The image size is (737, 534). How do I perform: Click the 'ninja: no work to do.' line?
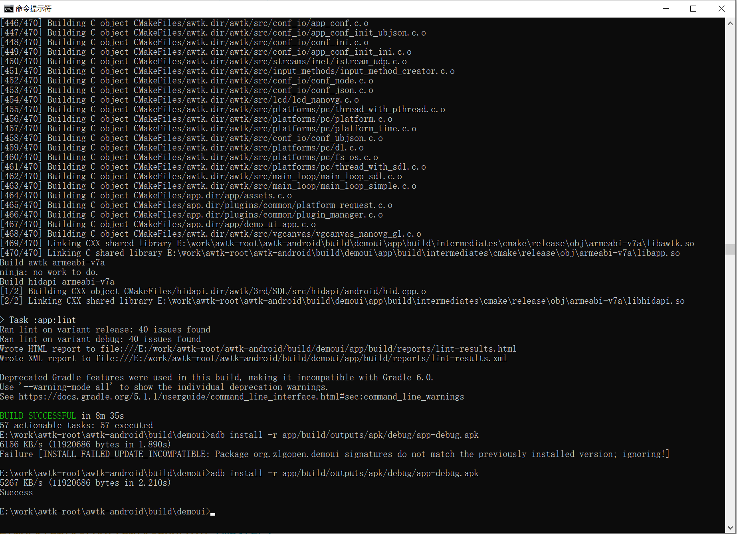[49, 272]
